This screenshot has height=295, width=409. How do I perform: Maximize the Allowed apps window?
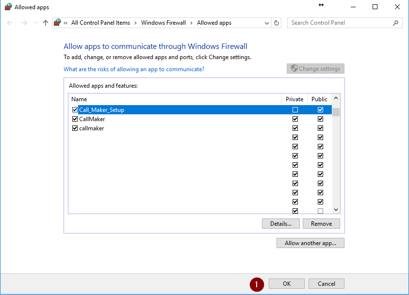click(375, 7)
